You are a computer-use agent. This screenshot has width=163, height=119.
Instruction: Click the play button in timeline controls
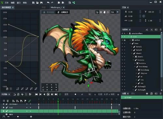click(x=48, y=94)
